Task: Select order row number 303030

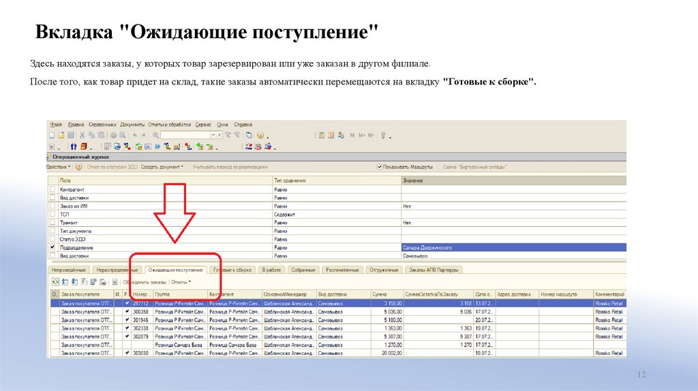Action: point(338,353)
